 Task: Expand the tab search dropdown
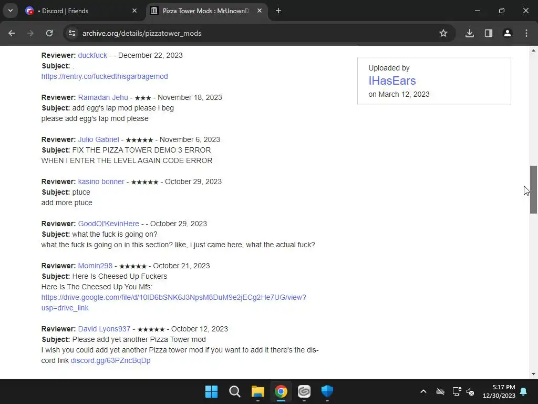[11, 11]
